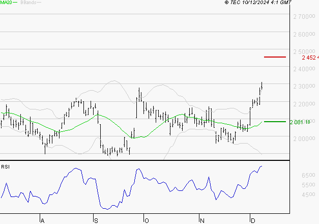Image resolution: width=319 pixels, height=224 pixels.
Task: Click the green support level line
Action: [x=275, y=122]
